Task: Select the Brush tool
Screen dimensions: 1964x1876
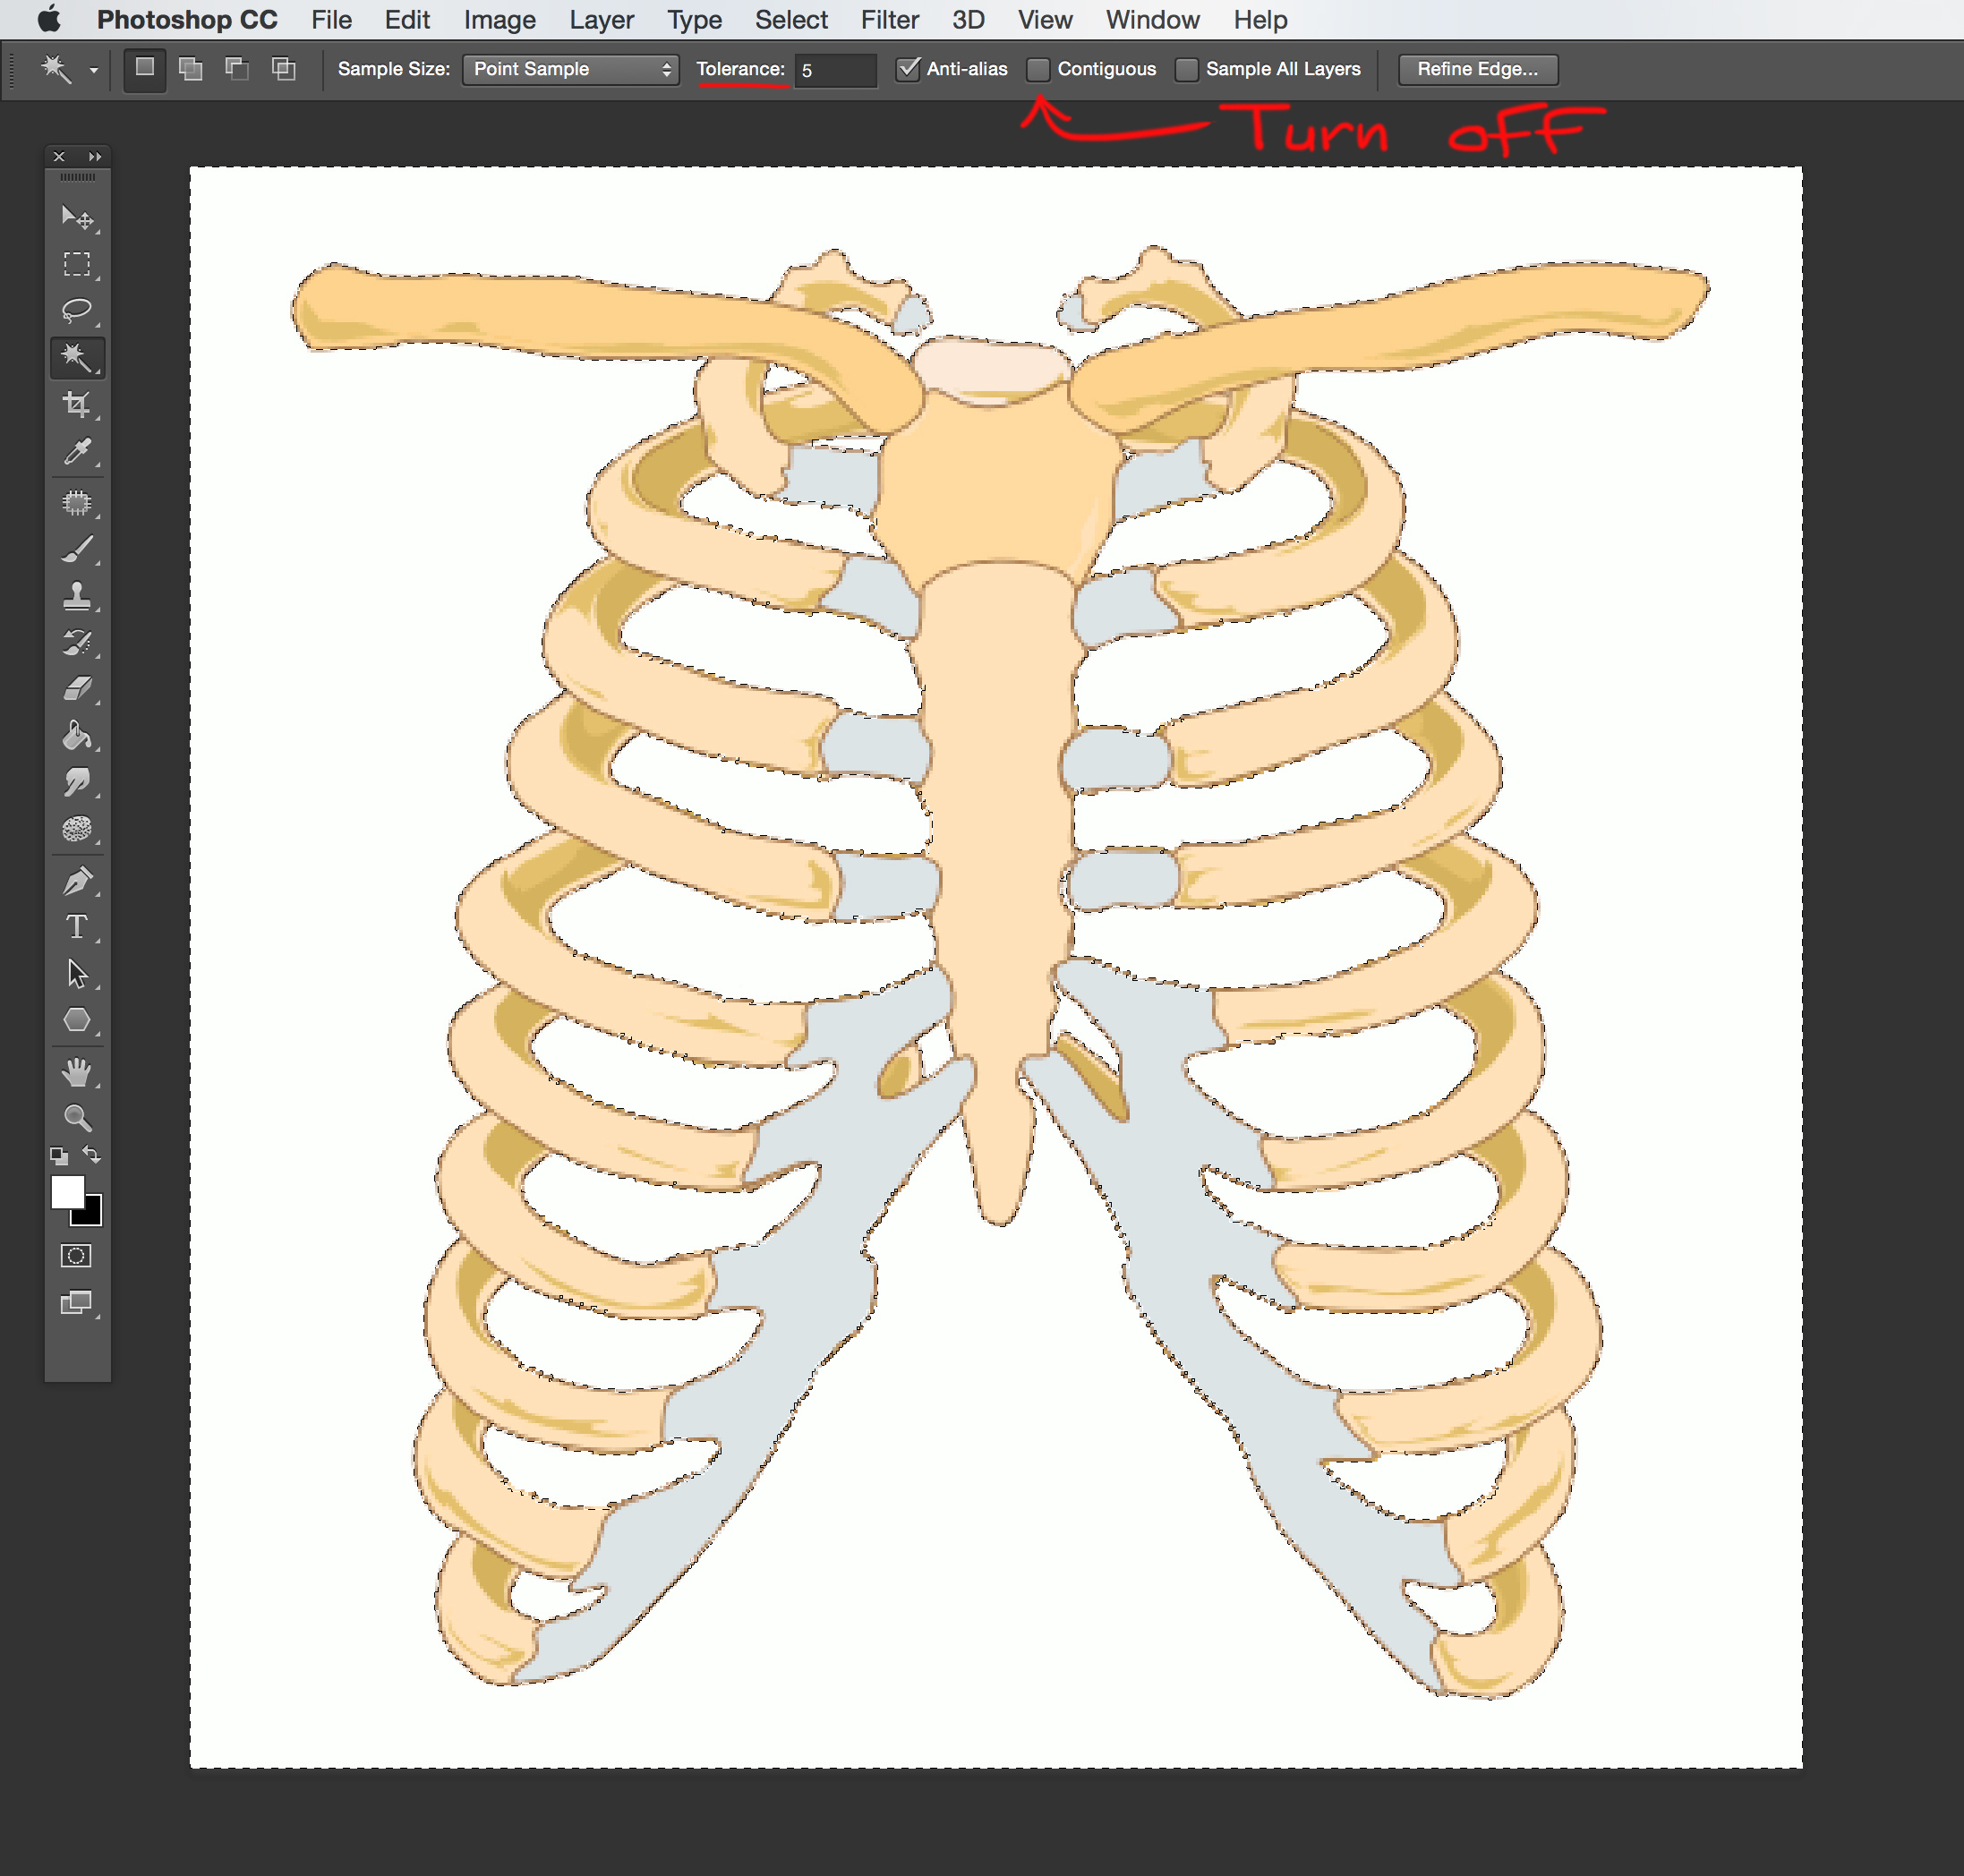Action: [77, 549]
